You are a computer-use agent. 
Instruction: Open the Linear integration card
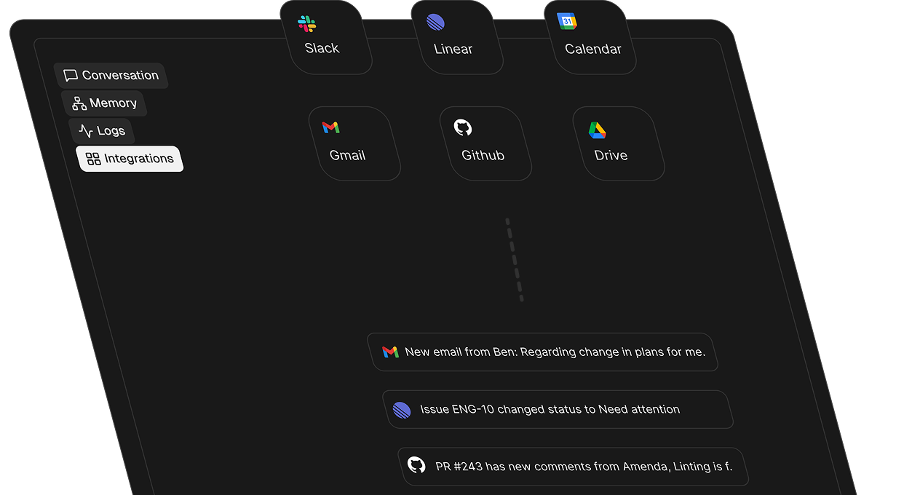pos(457,37)
